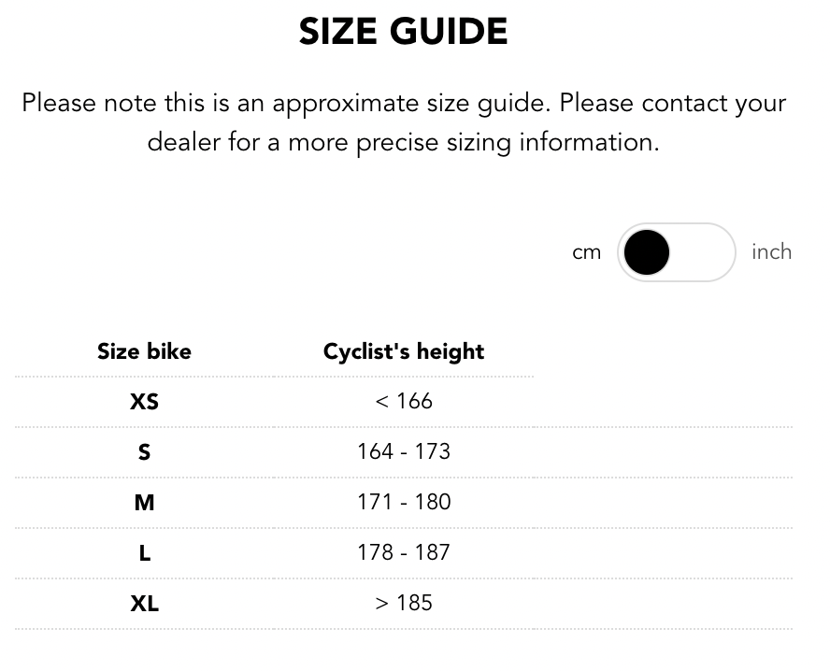Click the SIZE GUIDE heading
This screenshot has width=830, height=671.
point(404,33)
